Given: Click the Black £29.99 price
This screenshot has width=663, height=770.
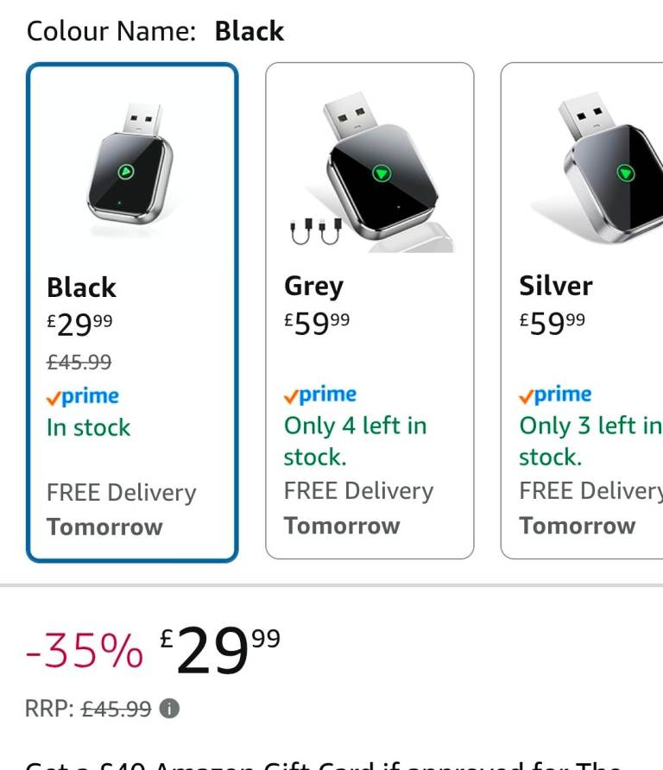Looking at the screenshot, I should click(79, 324).
